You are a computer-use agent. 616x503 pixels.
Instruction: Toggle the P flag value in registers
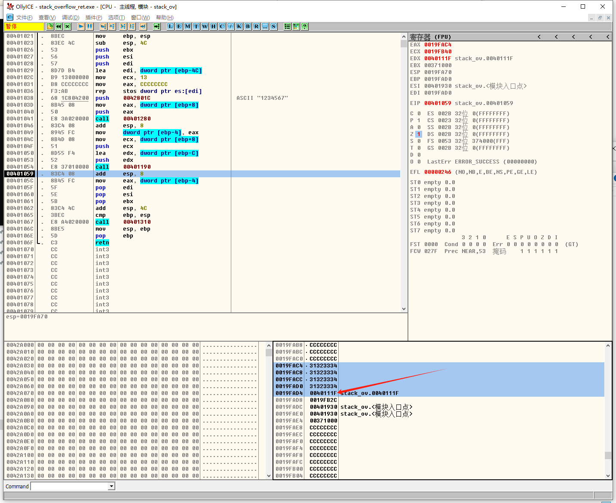click(x=419, y=120)
